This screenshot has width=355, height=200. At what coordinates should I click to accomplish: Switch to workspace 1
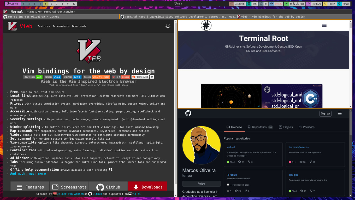(23, 4)
